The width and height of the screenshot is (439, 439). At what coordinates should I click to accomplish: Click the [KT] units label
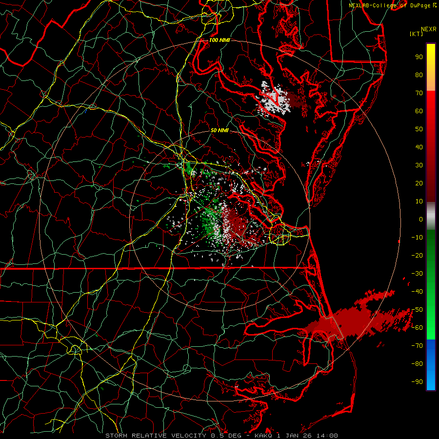click(x=417, y=34)
